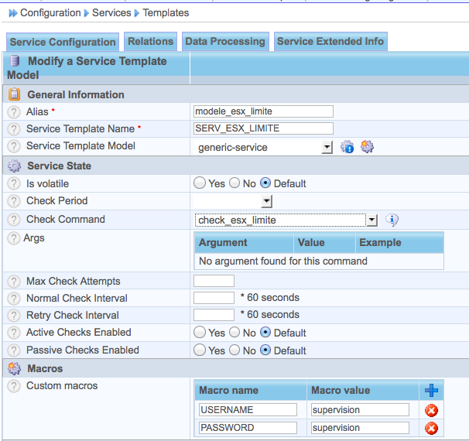Open the Check Command dropdown list
This screenshot has width=469, height=441.
(371, 220)
